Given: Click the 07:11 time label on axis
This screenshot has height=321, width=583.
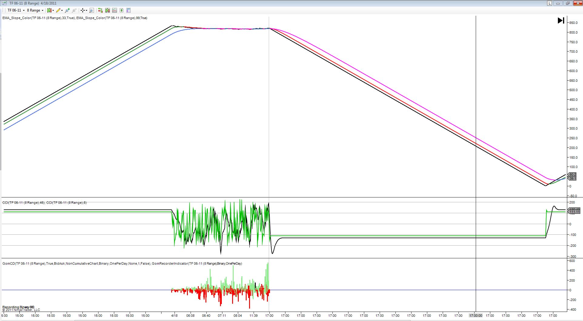Looking at the screenshot, I should 222,316.
